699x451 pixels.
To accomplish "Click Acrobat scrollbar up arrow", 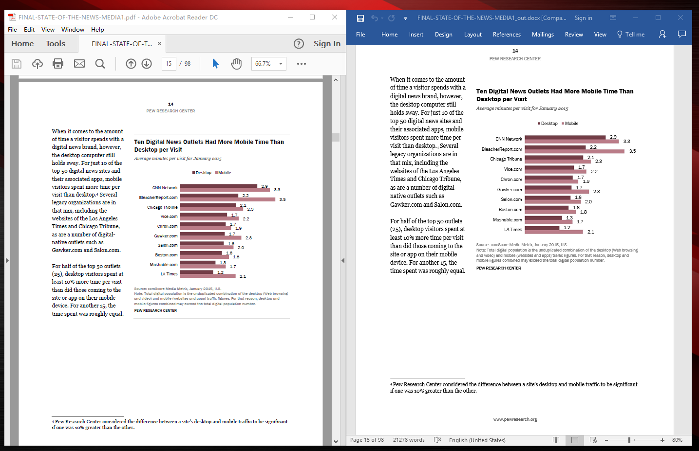I will [x=336, y=80].
